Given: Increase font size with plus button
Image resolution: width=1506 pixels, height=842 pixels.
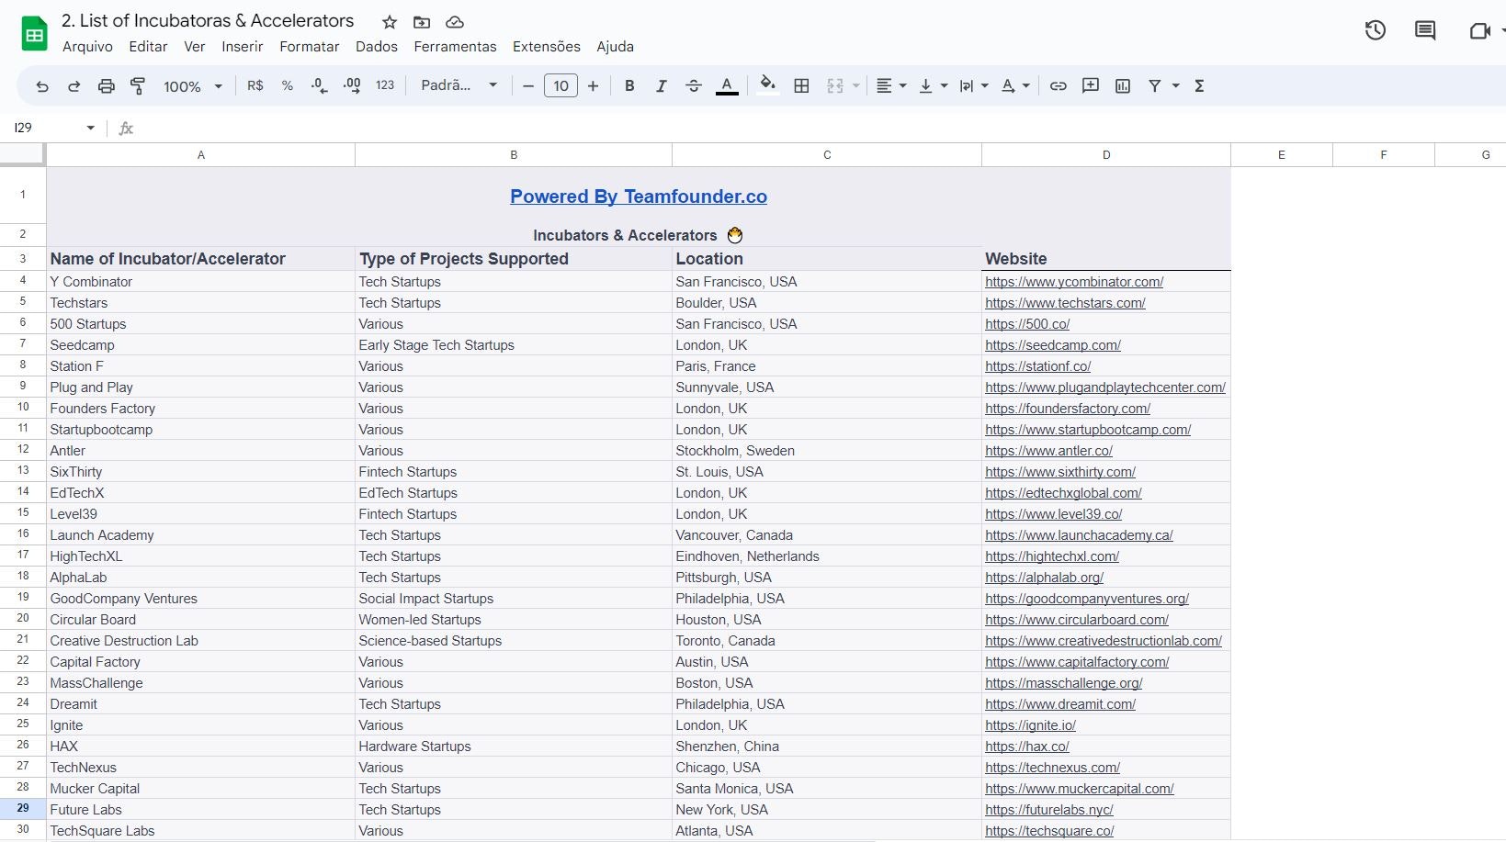Looking at the screenshot, I should (x=594, y=86).
